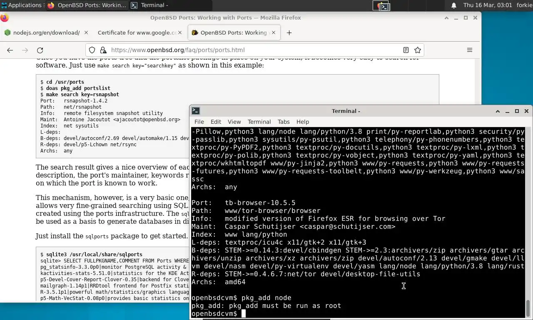Image resolution: width=533 pixels, height=320 pixels.
Task: Toggle reader view icon in address bar
Action: pyautogui.click(x=406, y=50)
